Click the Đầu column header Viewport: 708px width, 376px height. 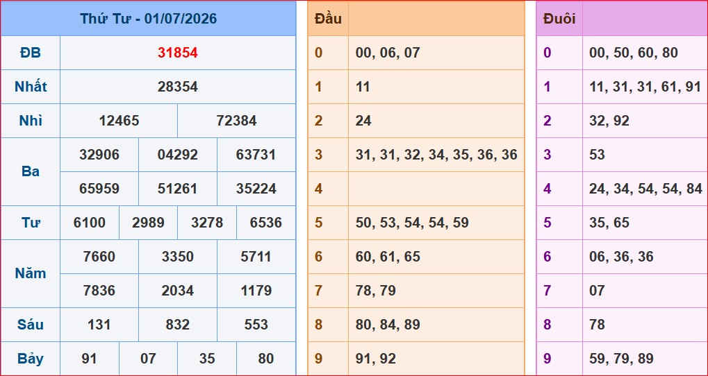(x=328, y=19)
